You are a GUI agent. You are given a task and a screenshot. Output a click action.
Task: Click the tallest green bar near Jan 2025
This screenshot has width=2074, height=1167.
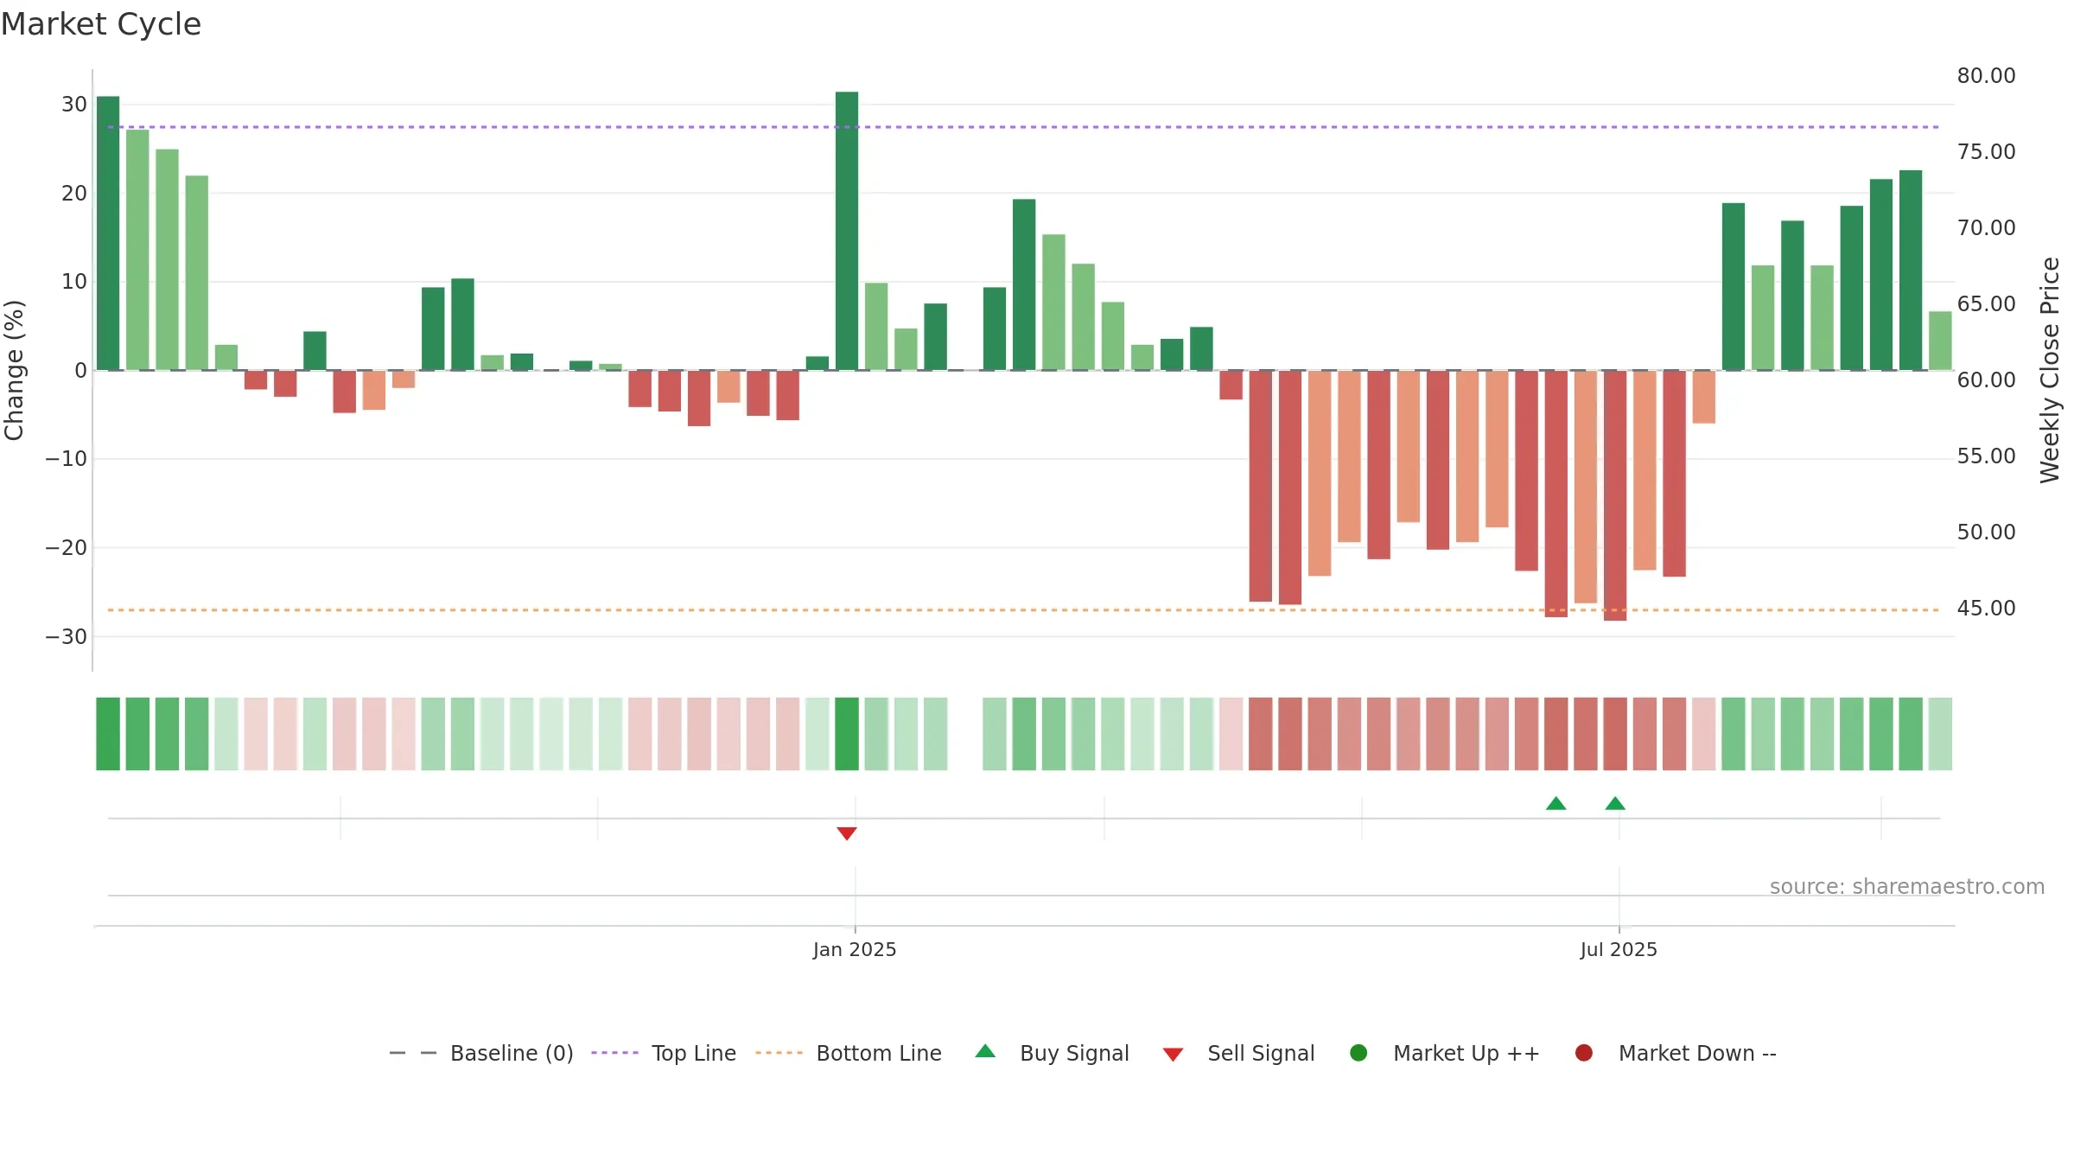847,231
